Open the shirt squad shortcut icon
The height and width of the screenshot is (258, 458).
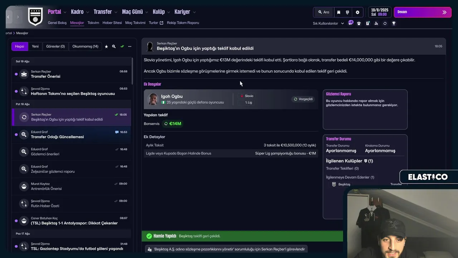[359, 23]
